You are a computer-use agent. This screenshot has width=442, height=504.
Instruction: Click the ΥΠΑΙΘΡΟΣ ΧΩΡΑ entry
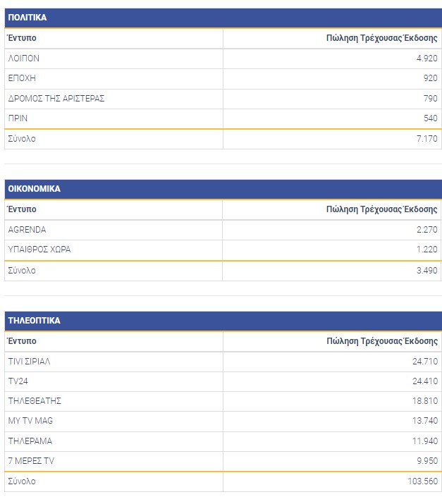(39, 250)
